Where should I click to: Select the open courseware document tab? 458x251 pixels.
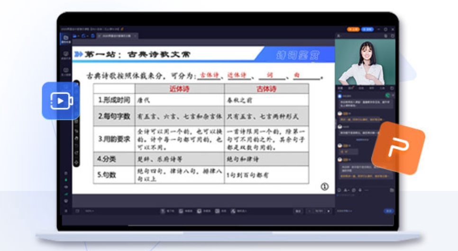pyautogui.click(x=117, y=36)
